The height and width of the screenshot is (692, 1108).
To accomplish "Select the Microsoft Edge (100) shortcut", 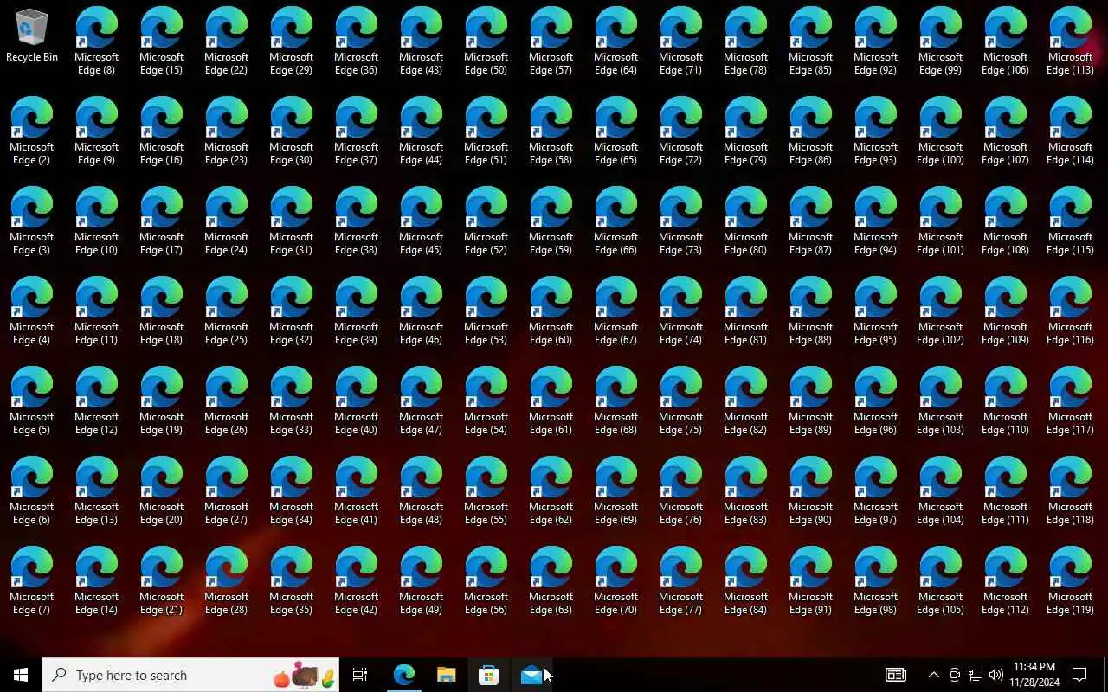I will click(941, 131).
